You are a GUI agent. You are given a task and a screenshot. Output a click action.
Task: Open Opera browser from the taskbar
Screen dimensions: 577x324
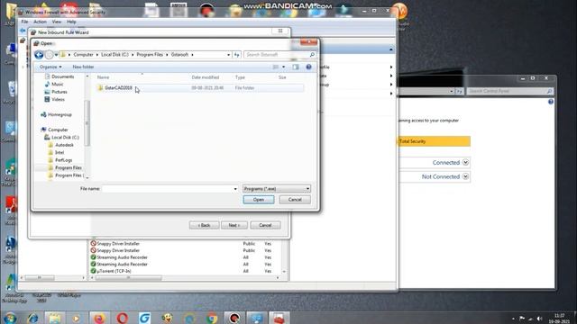pyautogui.click(x=123, y=318)
